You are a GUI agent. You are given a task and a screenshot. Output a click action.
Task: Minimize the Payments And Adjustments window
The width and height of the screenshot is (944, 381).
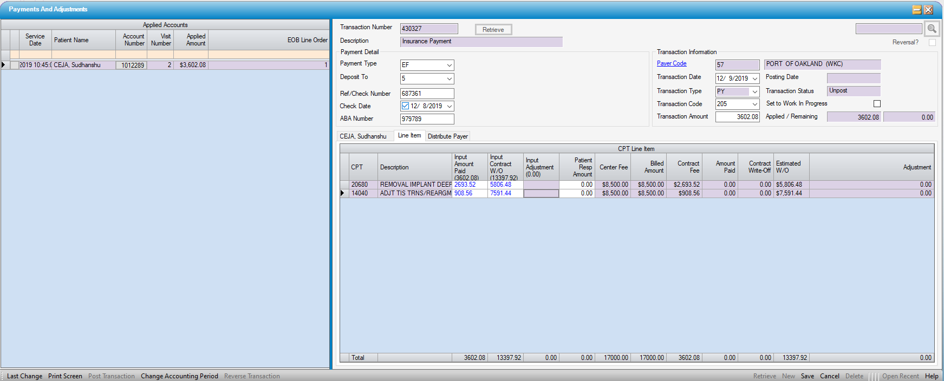[916, 10]
